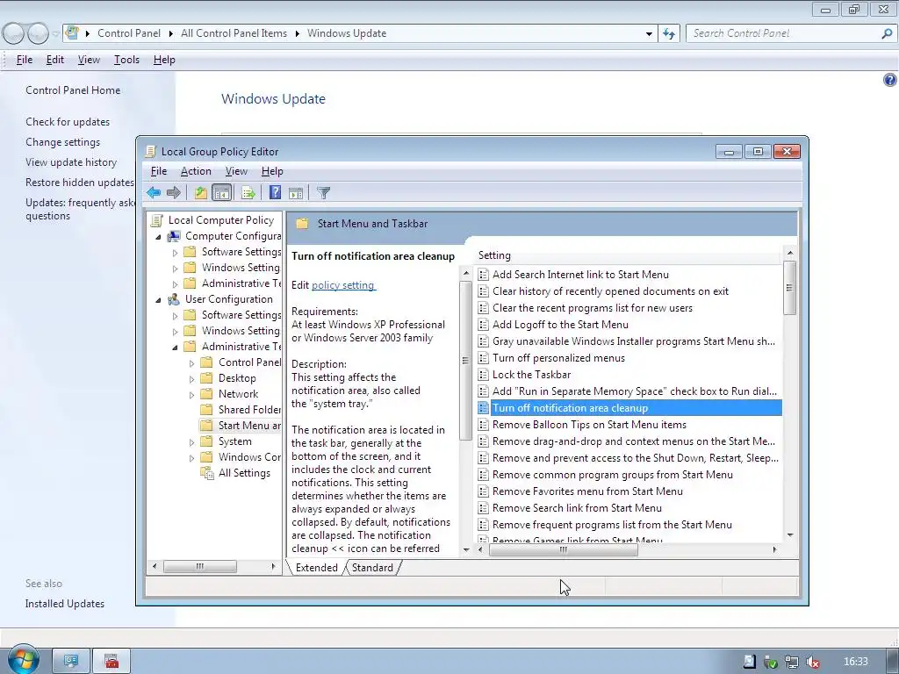Click the first pinned taskbar program icon
Image resolution: width=899 pixels, height=674 pixels.
coord(71,662)
